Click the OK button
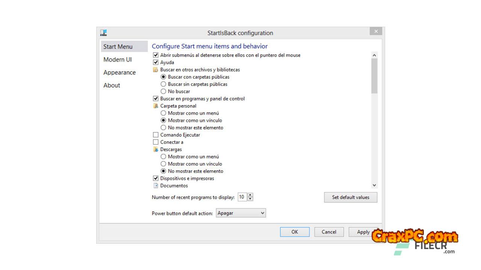The height and width of the screenshot is (270, 481). point(295,232)
